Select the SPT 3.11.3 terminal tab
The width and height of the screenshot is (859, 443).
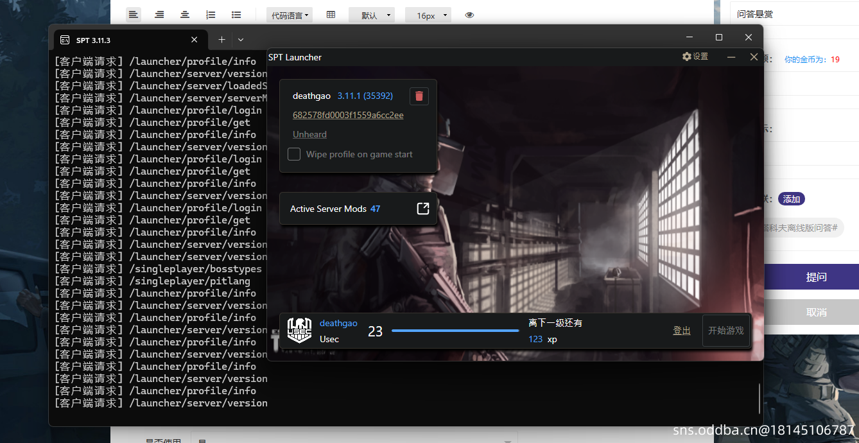pyautogui.click(x=130, y=40)
